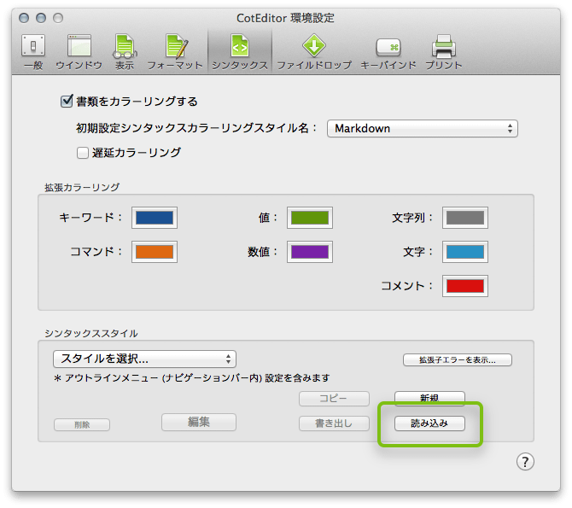Screen dimensions: 572x508
Task: Change the コマンド orange color swatch
Action: click(x=155, y=252)
